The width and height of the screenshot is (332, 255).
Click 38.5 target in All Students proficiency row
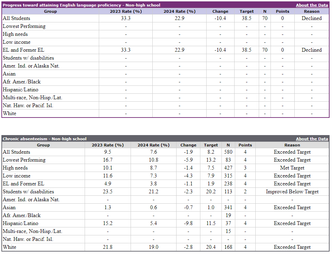tap(246, 18)
